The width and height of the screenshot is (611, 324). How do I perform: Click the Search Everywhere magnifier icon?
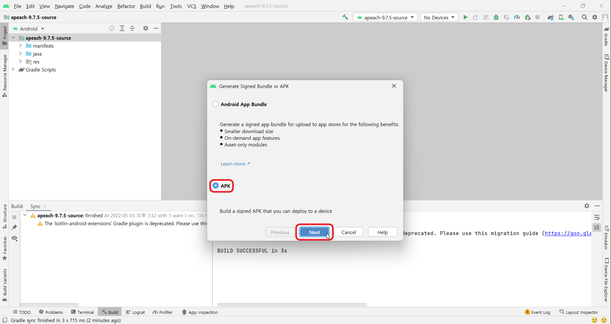click(584, 17)
